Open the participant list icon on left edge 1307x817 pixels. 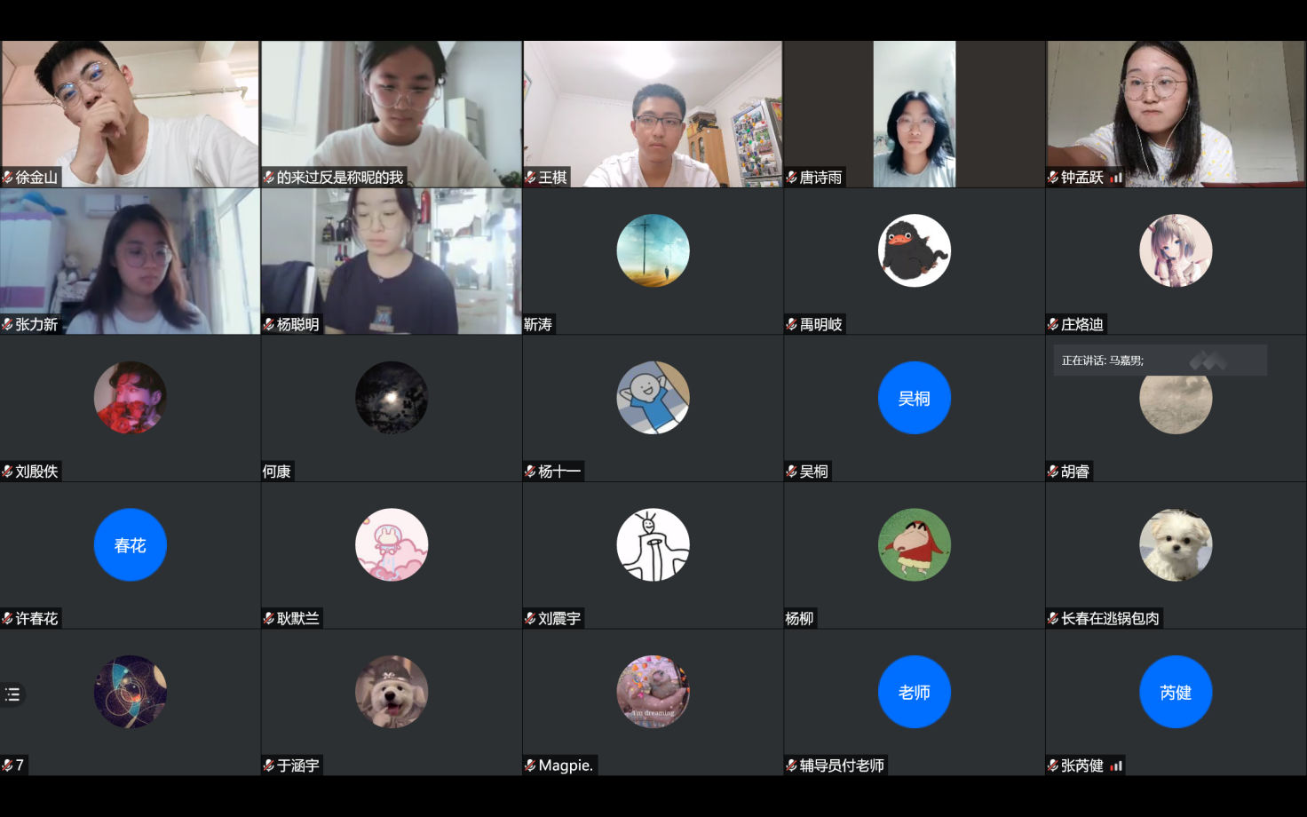point(12,694)
